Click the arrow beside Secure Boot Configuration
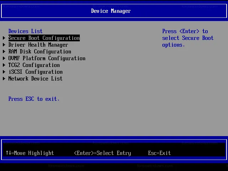The height and width of the screenshot is (171, 228). point(4,38)
